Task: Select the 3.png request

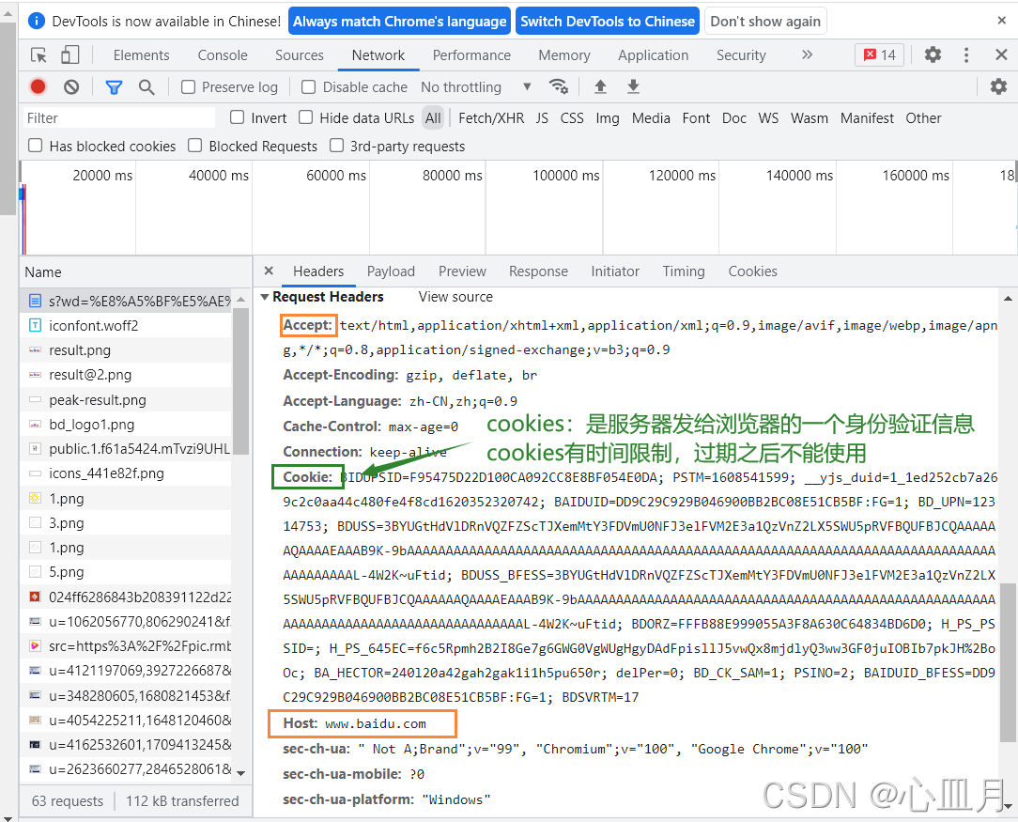Action: point(125,523)
